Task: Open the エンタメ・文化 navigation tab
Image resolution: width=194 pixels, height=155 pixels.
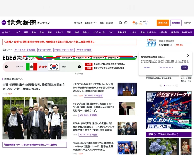Action: pos(99,32)
